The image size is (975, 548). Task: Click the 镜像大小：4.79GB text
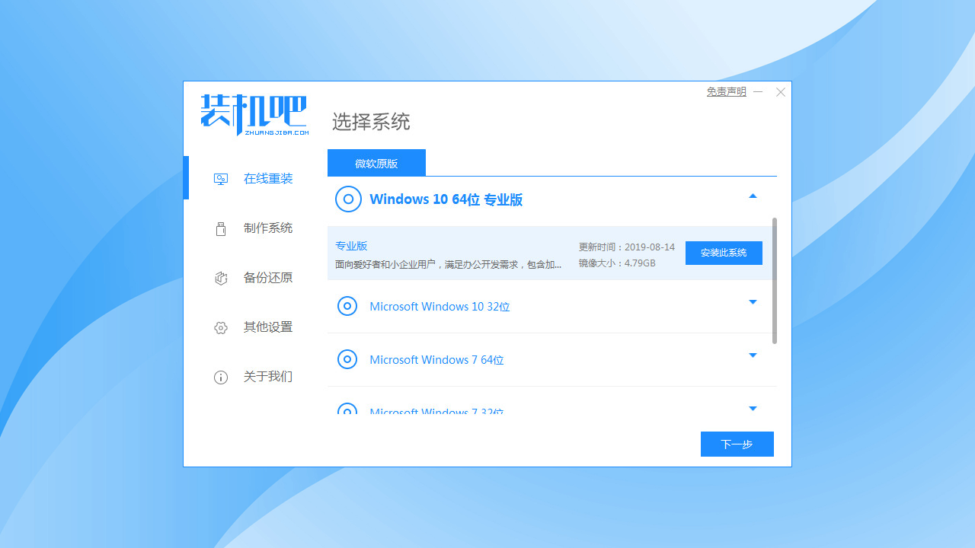(617, 263)
